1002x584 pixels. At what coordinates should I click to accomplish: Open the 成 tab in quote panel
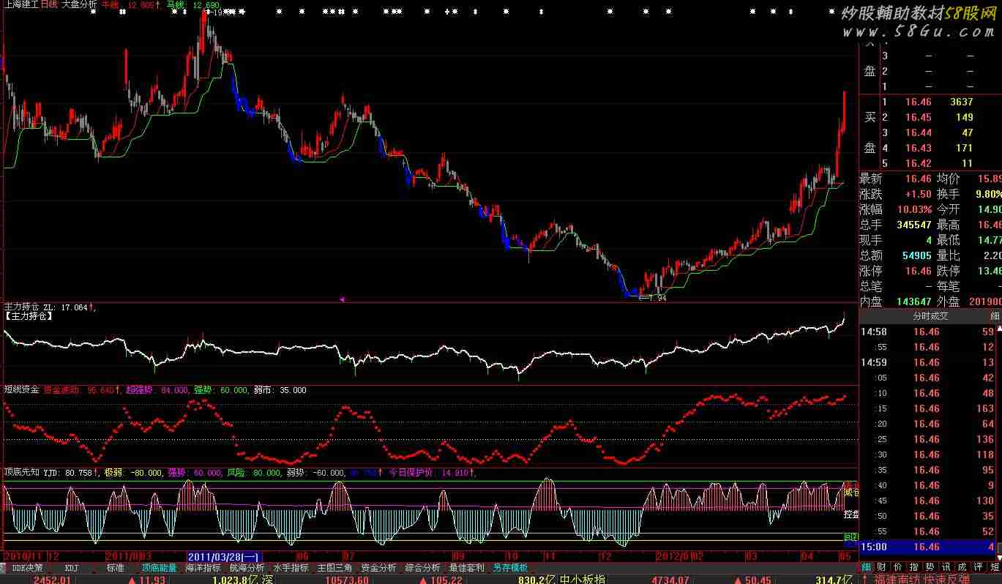tap(962, 567)
